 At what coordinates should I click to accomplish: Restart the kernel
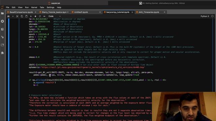click(40, 16)
